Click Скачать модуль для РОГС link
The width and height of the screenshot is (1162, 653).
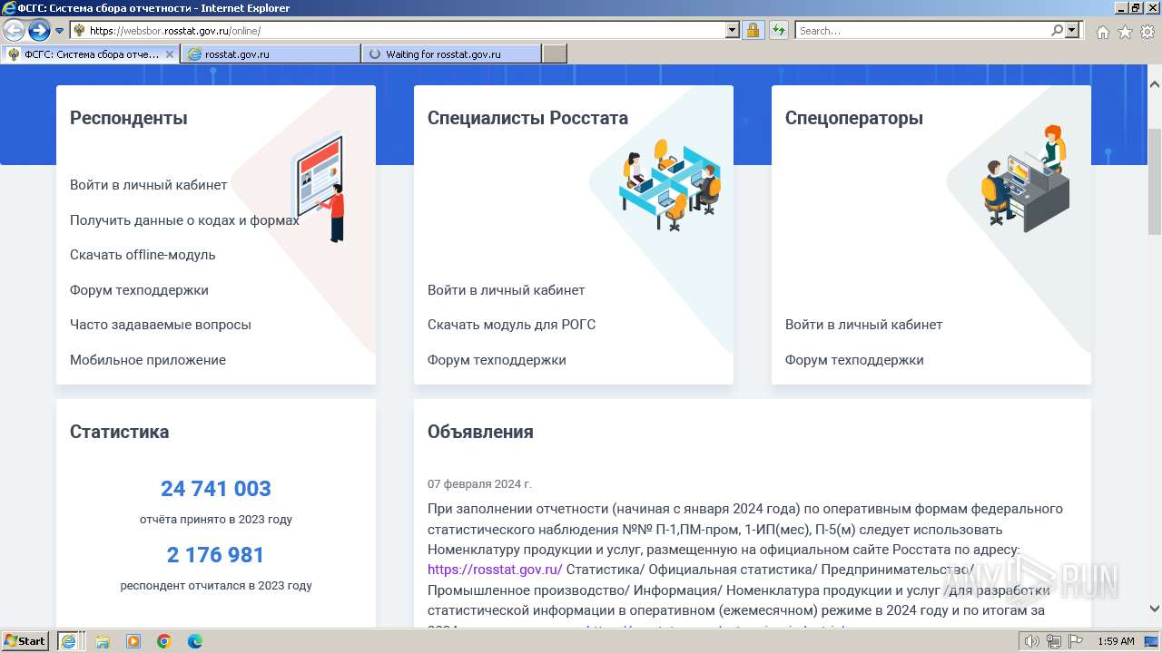[x=512, y=325]
